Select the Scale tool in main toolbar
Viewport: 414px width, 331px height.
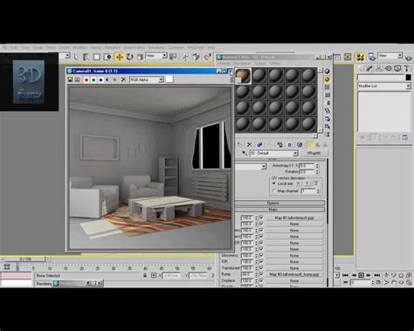140,57
